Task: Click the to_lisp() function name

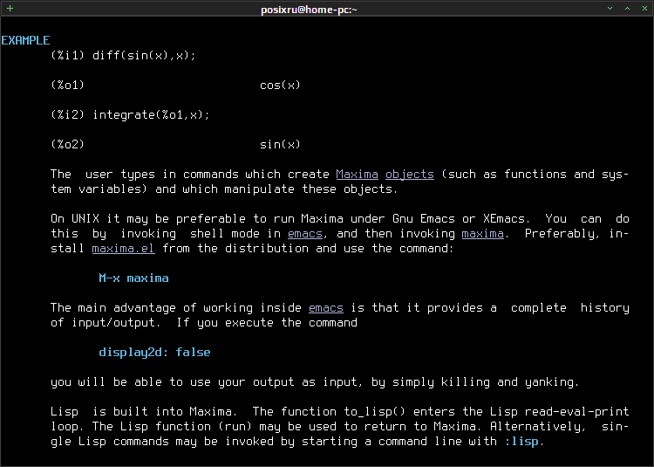Action: [x=375, y=411]
